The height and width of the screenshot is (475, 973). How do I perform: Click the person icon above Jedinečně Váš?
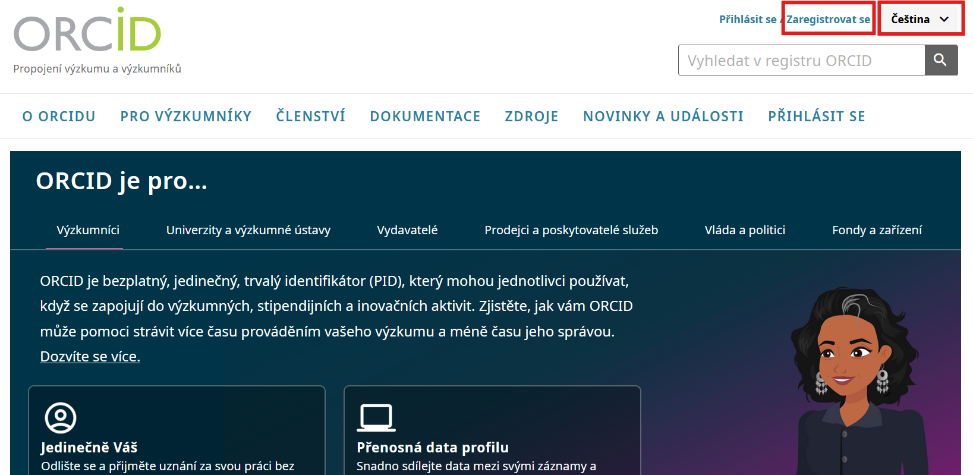61,418
